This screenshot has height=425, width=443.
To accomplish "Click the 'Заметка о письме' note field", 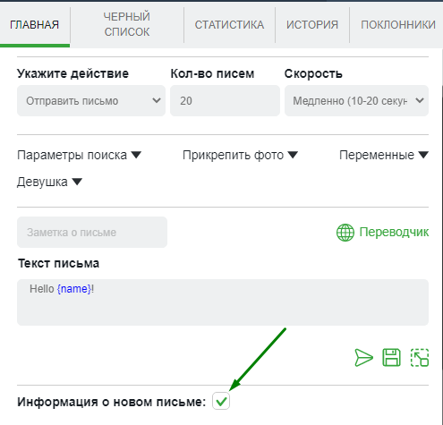I will [x=92, y=233].
